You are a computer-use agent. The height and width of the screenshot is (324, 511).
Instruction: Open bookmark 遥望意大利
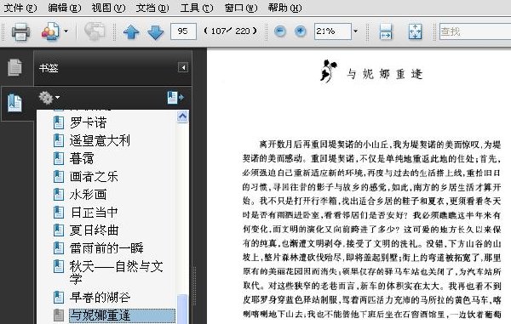coord(100,140)
